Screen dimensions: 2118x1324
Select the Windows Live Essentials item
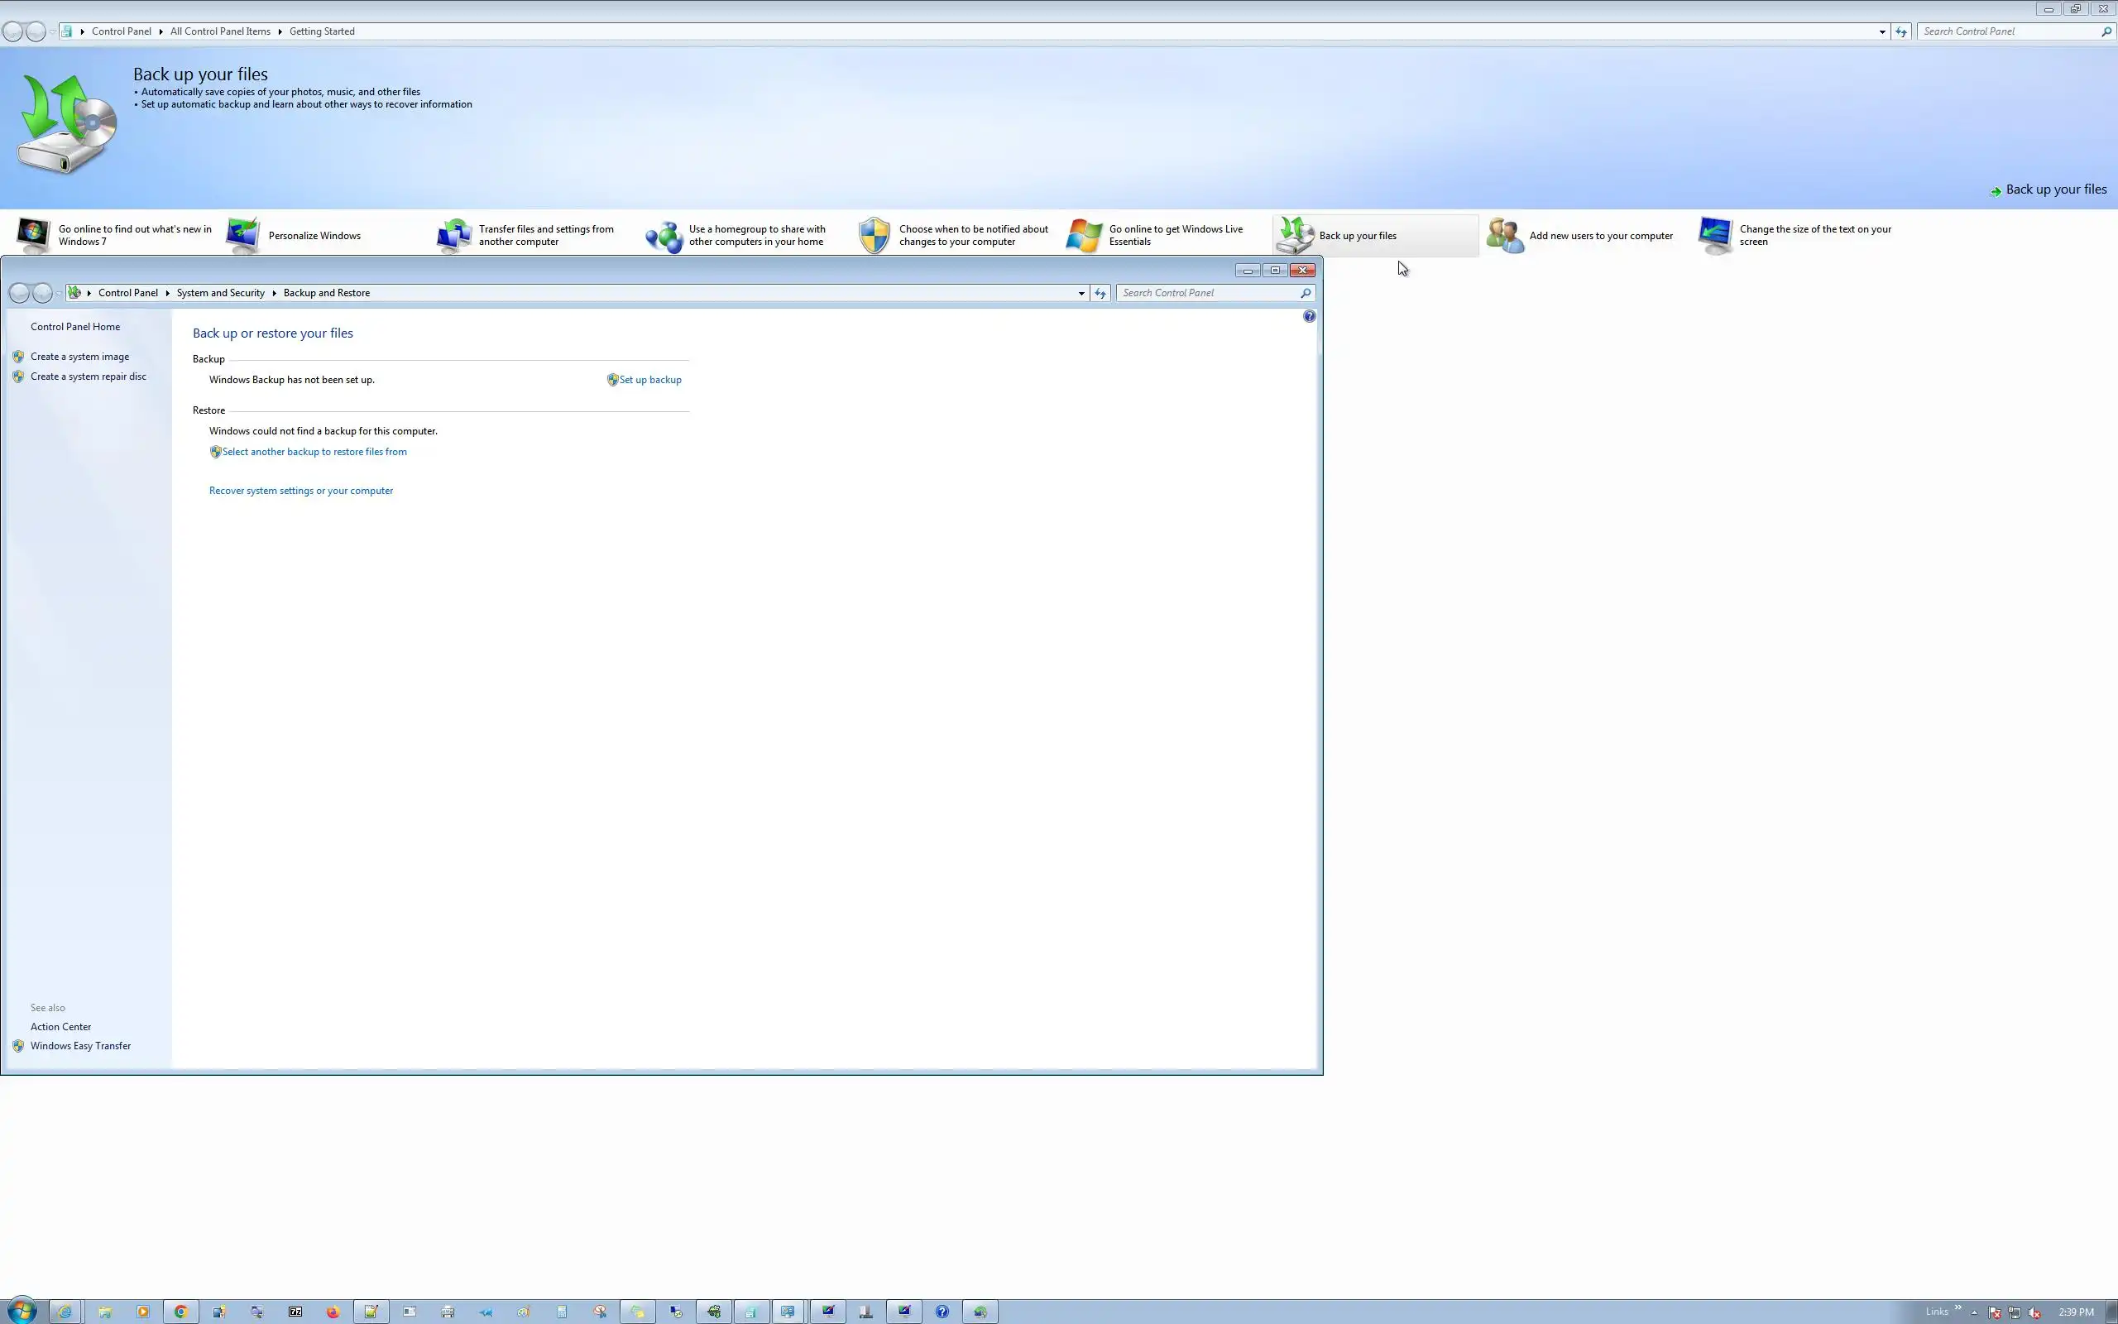coord(1175,236)
